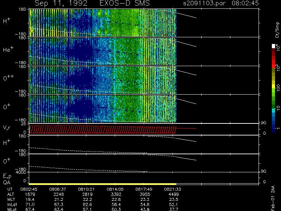Click the InLat value "58.4"

(x=116, y=204)
